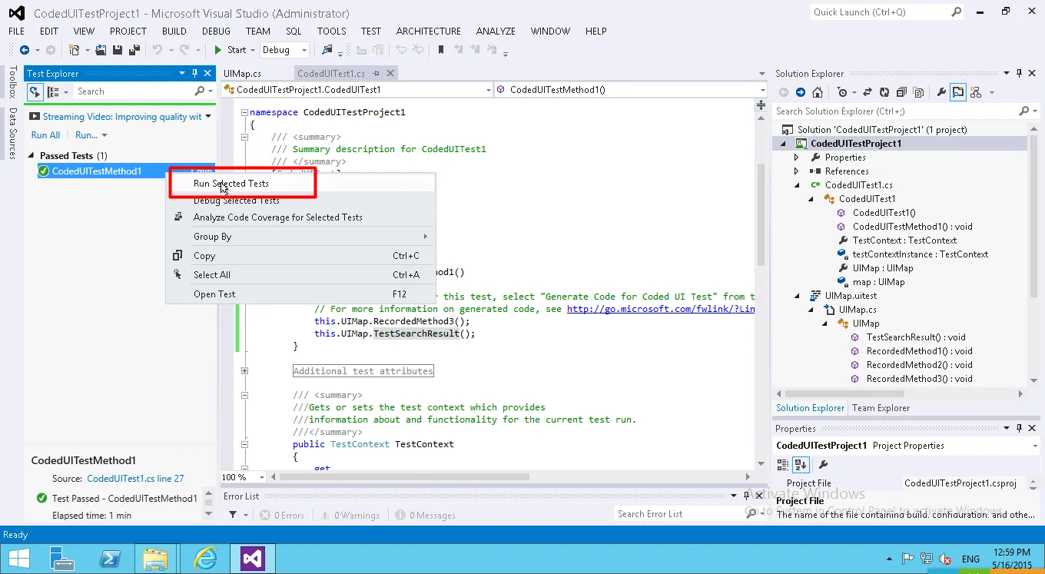This screenshot has width=1045, height=574.
Task: Expand the References node in Solution Explorer
Action: (797, 171)
